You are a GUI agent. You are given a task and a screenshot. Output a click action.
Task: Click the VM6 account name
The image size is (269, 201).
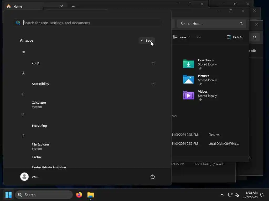click(35, 177)
